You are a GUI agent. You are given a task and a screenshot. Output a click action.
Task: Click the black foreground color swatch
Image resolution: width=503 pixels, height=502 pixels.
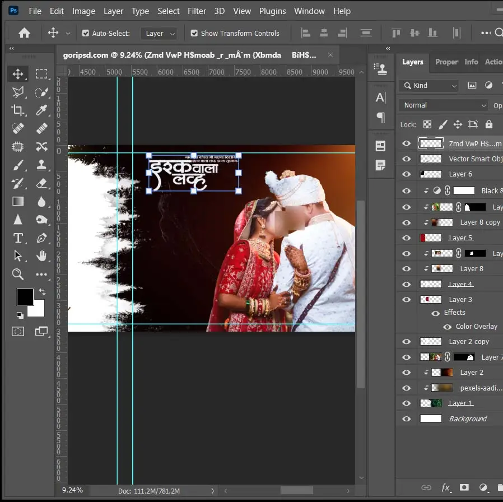(25, 296)
